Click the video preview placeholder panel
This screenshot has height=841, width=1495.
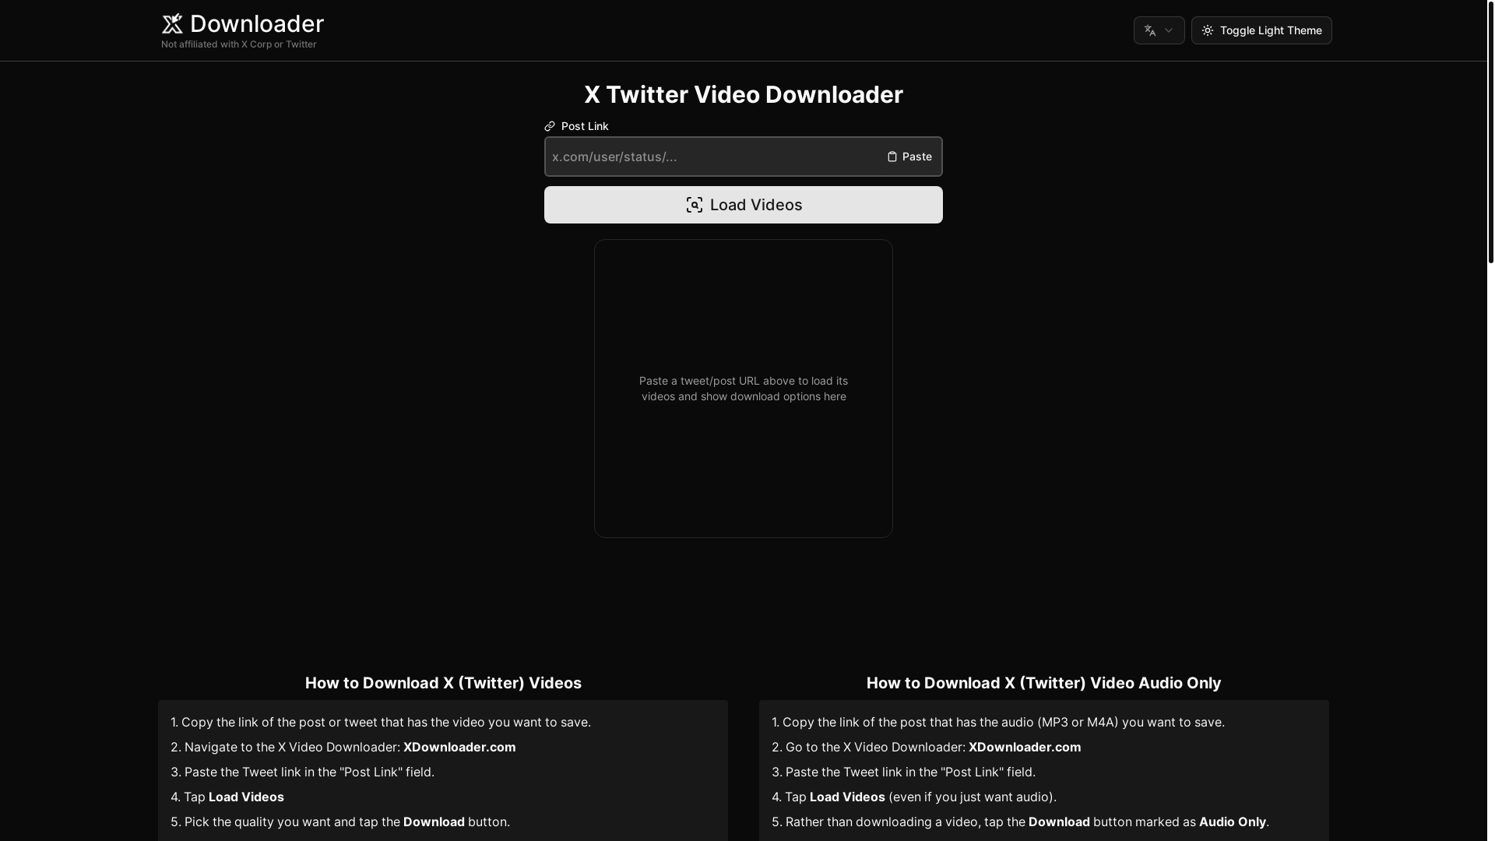pyautogui.click(x=744, y=389)
